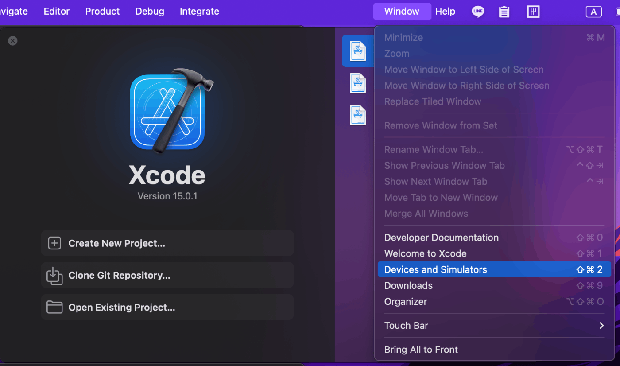Select the second recent project file icon
Screen dimensions: 620x366
[358, 83]
